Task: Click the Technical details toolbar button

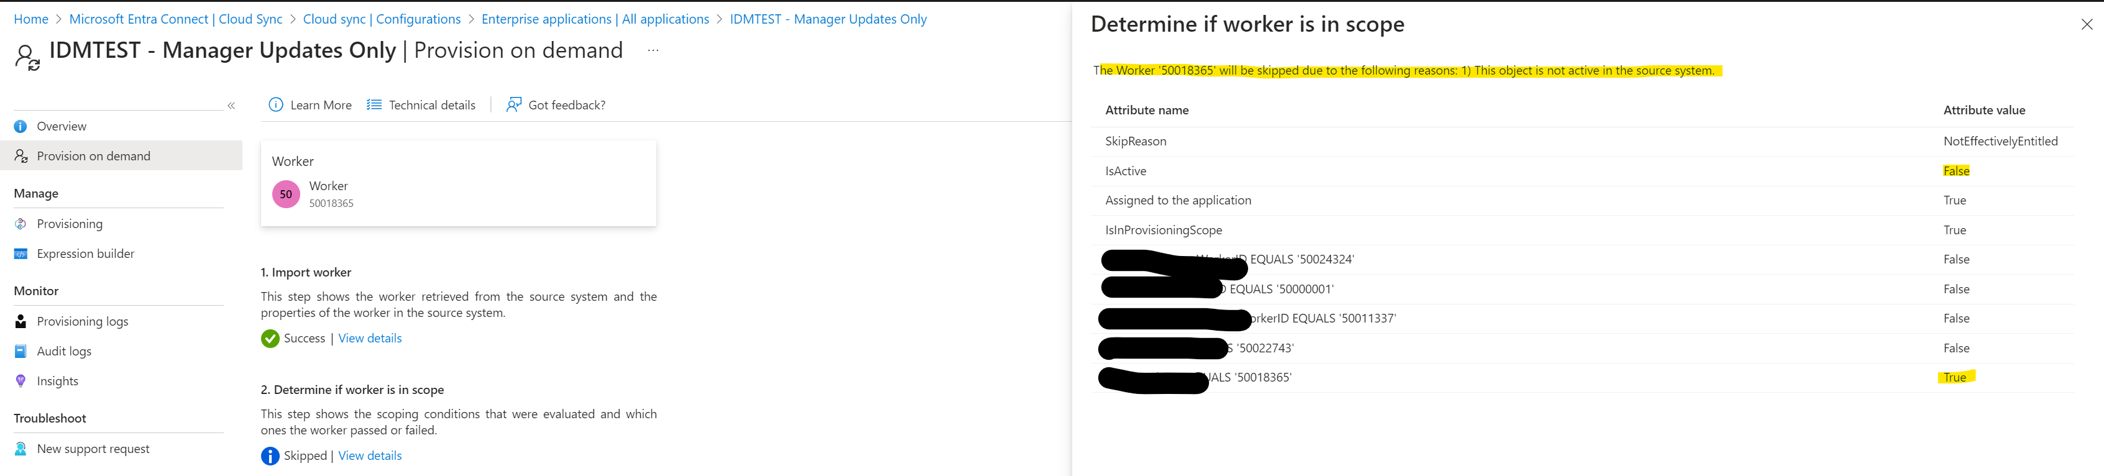Action: pyautogui.click(x=421, y=104)
